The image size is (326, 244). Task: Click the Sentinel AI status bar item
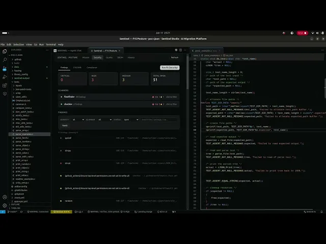pyautogui.click(x=310, y=211)
